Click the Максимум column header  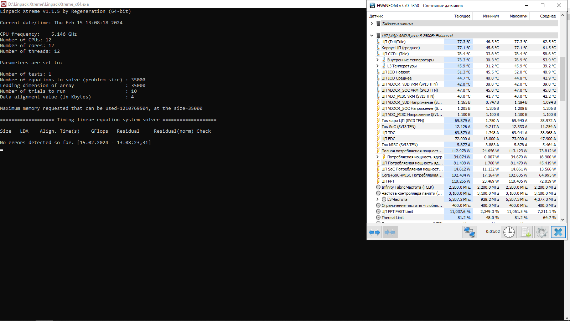pyautogui.click(x=515, y=16)
